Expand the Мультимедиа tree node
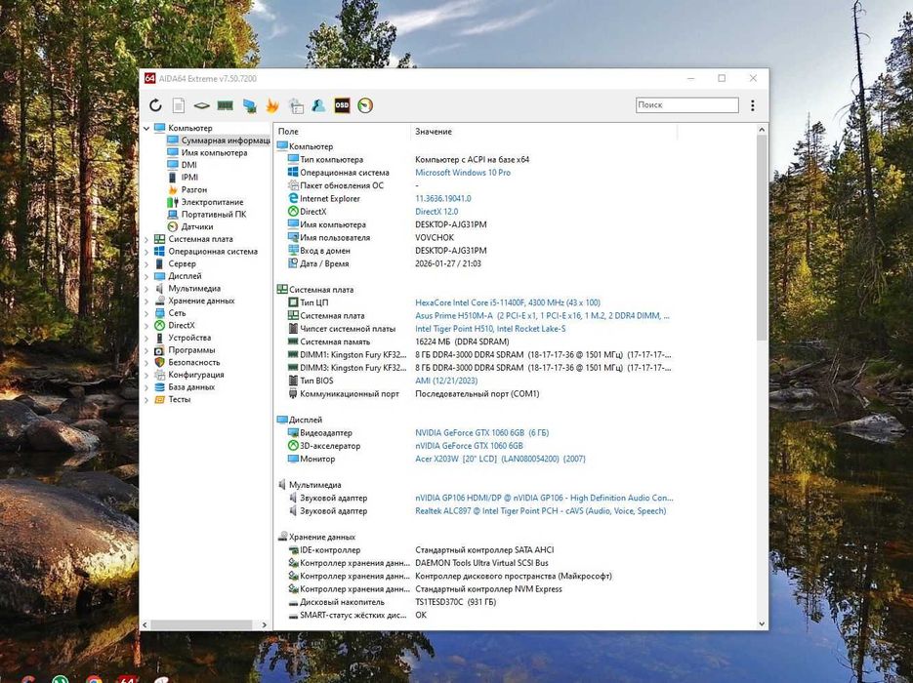Viewport: 913px width, 683px height. [146, 289]
